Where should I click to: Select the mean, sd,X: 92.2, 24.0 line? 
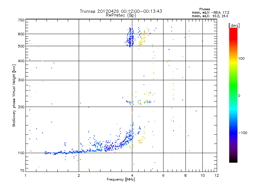tap(210, 16)
